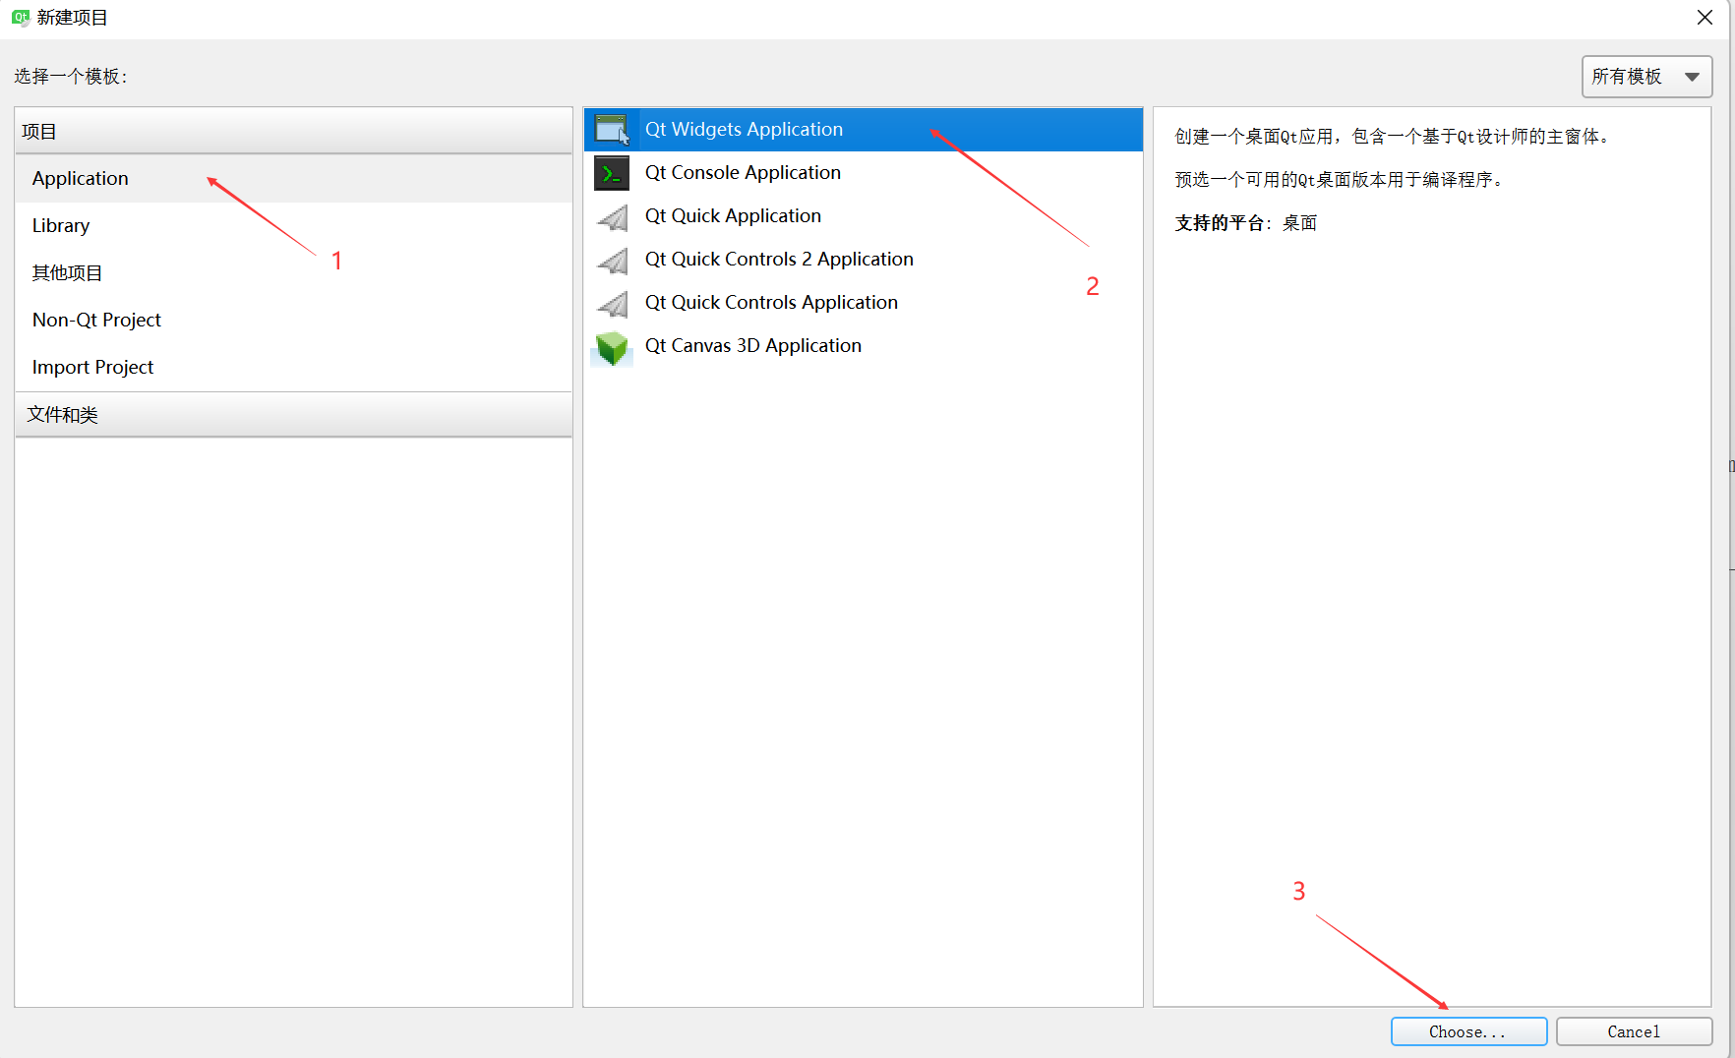The width and height of the screenshot is (1735, 1058).
Task: Open the 所有模板 template filter dropdown
Action: pos(1646,77)
